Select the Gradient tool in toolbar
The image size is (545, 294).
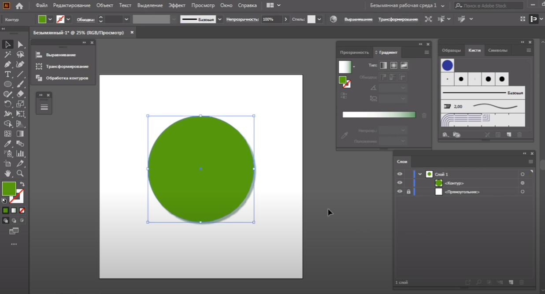tap(20, 134)
